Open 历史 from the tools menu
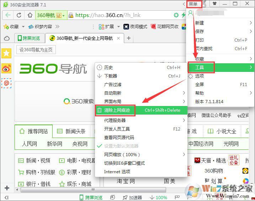This screenshot has height=201, width=255. 141,67
